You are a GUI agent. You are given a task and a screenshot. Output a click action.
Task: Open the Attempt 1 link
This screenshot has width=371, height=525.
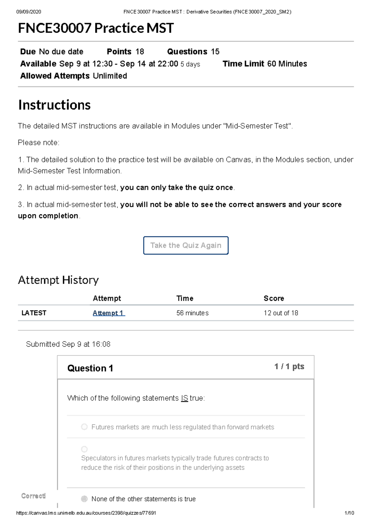[x=108, y=313]
